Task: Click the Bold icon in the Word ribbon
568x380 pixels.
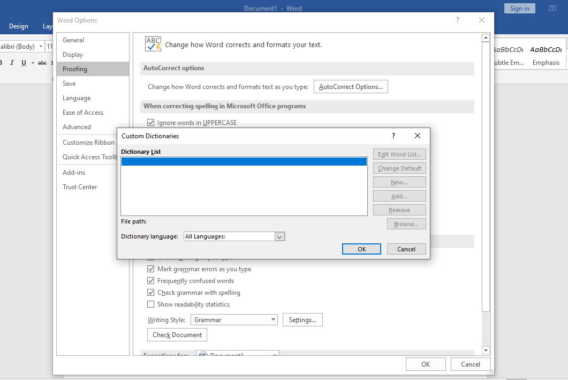Action: pos(1,63)
